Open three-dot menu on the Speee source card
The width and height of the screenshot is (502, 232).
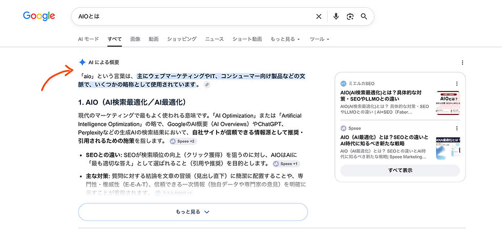(x=457, y=128)
